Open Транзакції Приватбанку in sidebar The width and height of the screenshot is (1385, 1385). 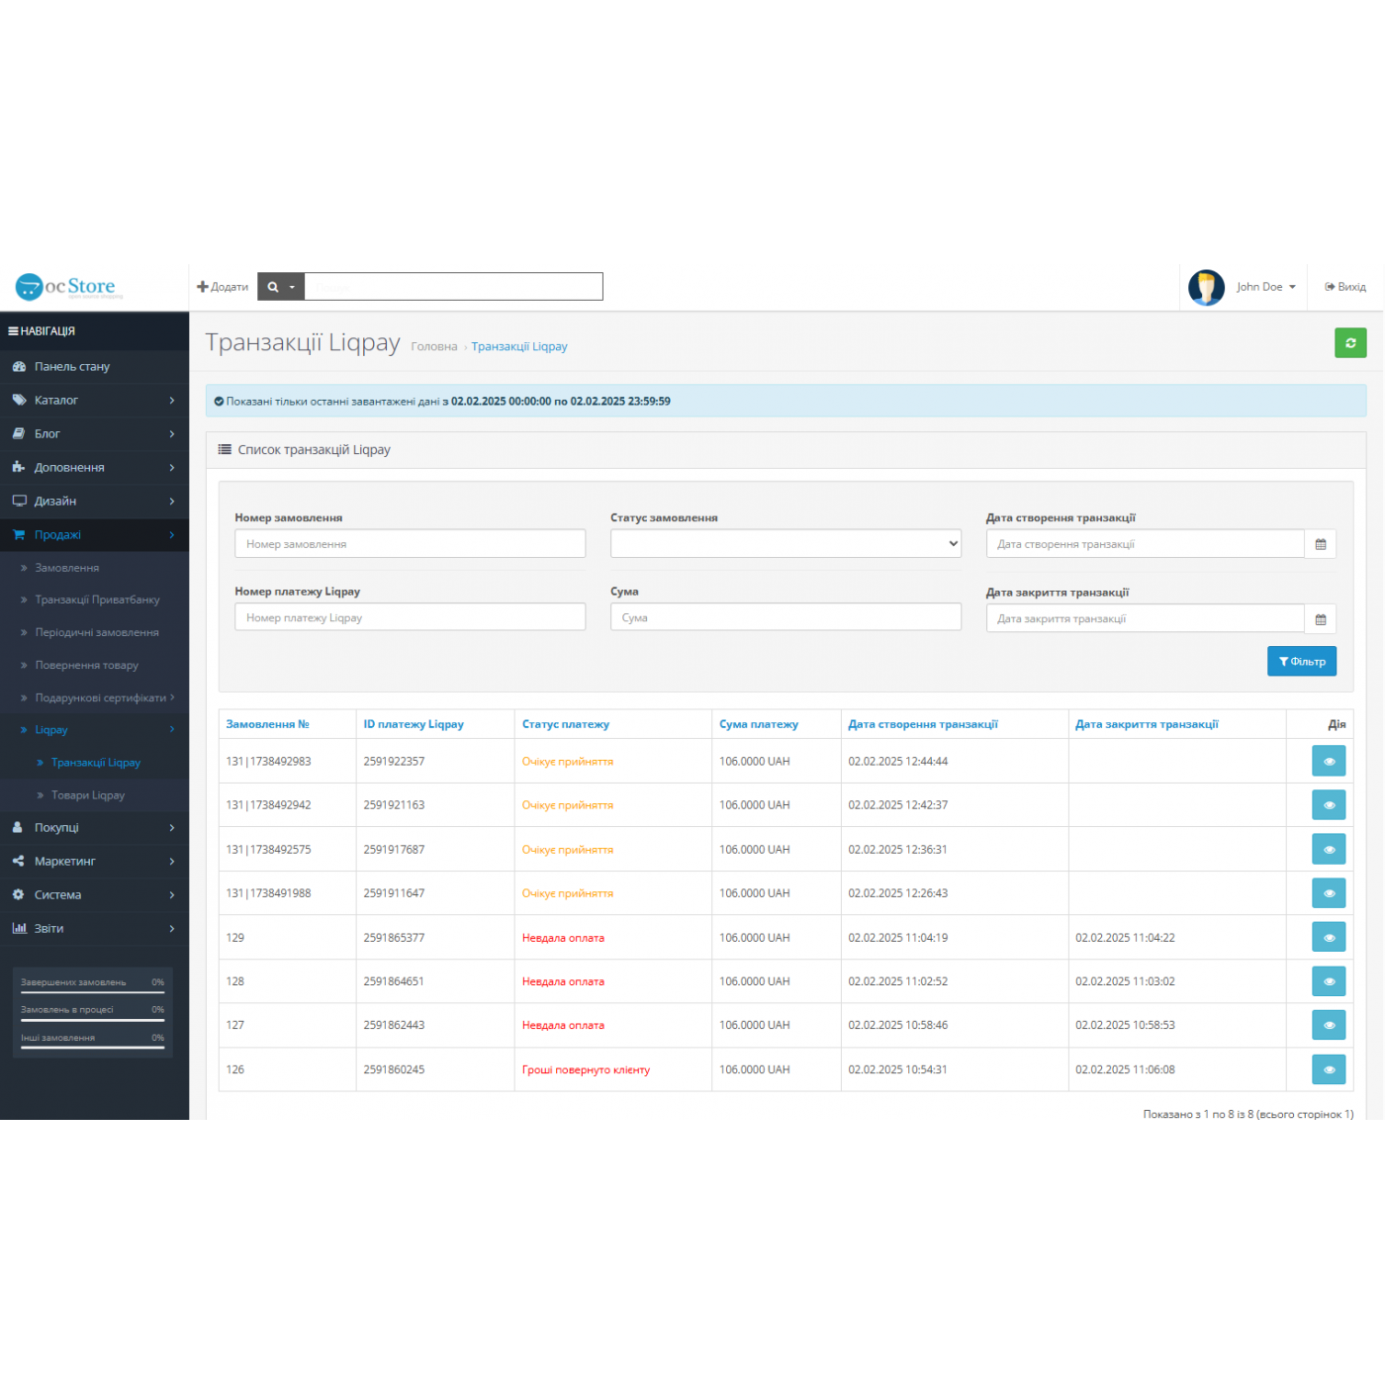(x=97, y=600)
